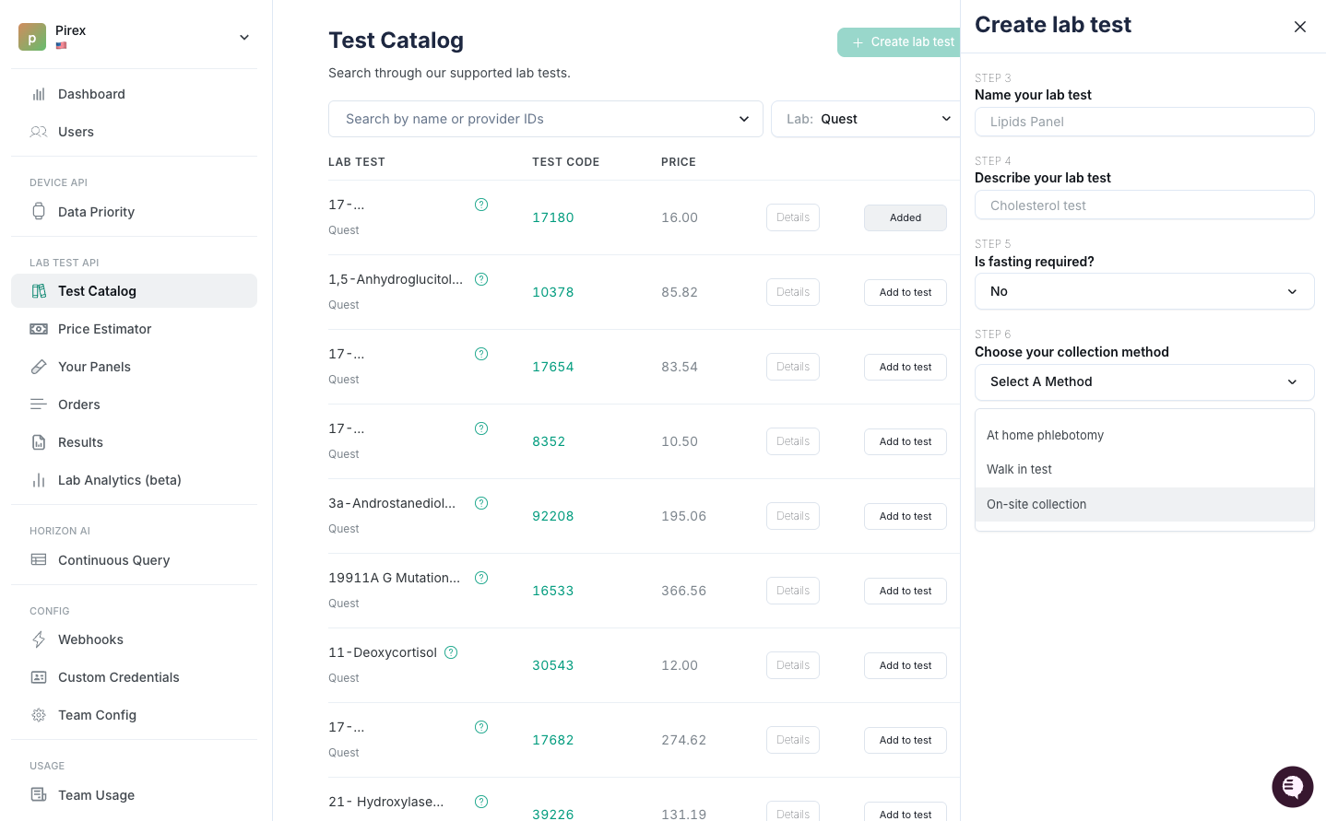The width and height of the screenshot is (1326, 821).
Task: Open the chat support bubble icon
Action: 1292,786
